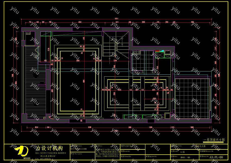Click the red and cyan block near the kitchen
The width and height of the screenshot is (231, 163).
pos(159,51)
